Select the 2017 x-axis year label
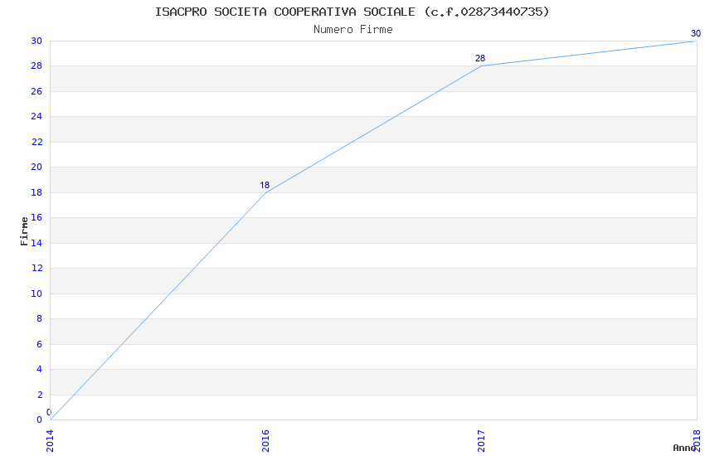This screenshot has width=705, height=456. pyautogui.click(x=481, y=441)
